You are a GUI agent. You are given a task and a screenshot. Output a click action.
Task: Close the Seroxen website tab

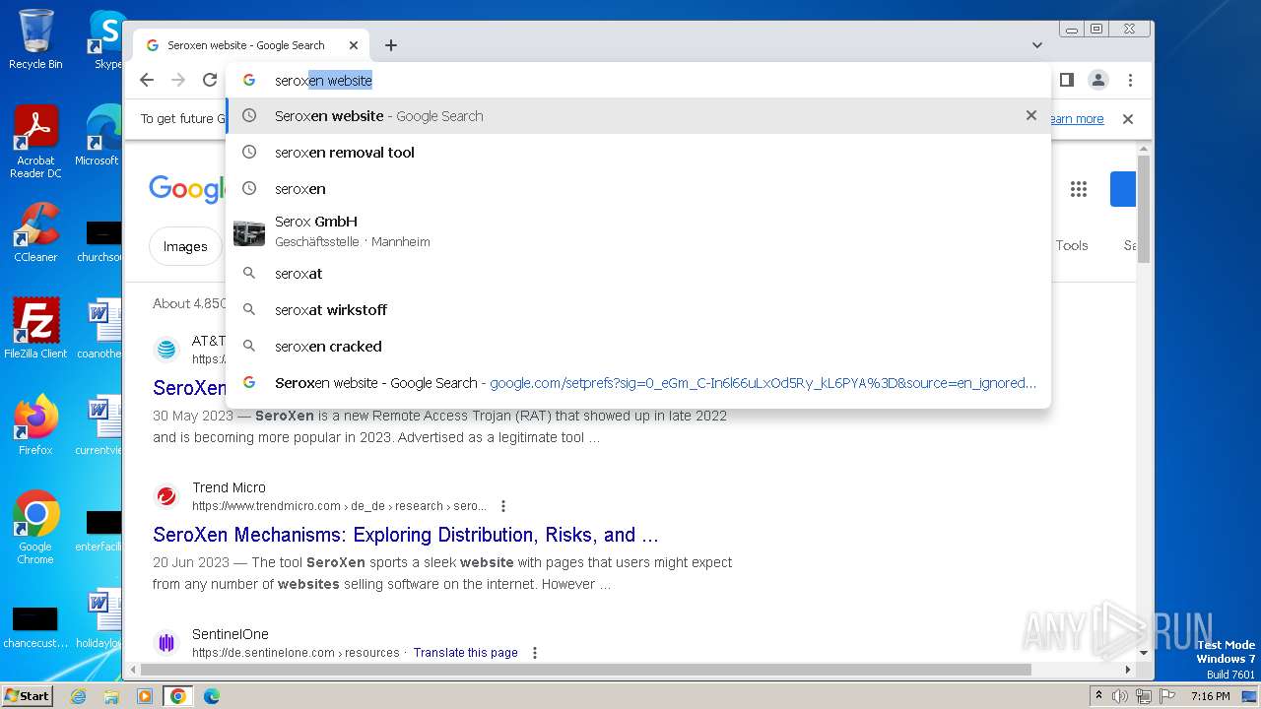click(354, 45)
